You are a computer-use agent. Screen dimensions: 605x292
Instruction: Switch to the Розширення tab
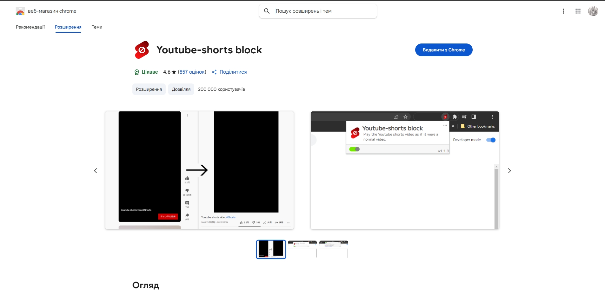(x=68, y=27)
